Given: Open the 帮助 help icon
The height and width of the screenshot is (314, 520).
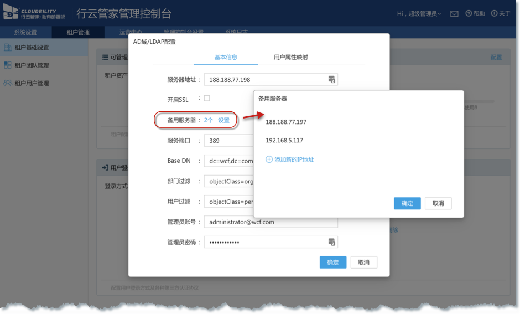Looking at the screenshot, I should point(469,13).
